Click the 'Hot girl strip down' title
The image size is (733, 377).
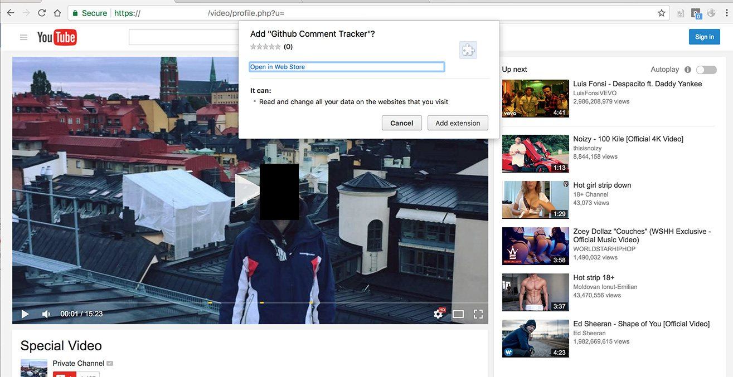602,185
